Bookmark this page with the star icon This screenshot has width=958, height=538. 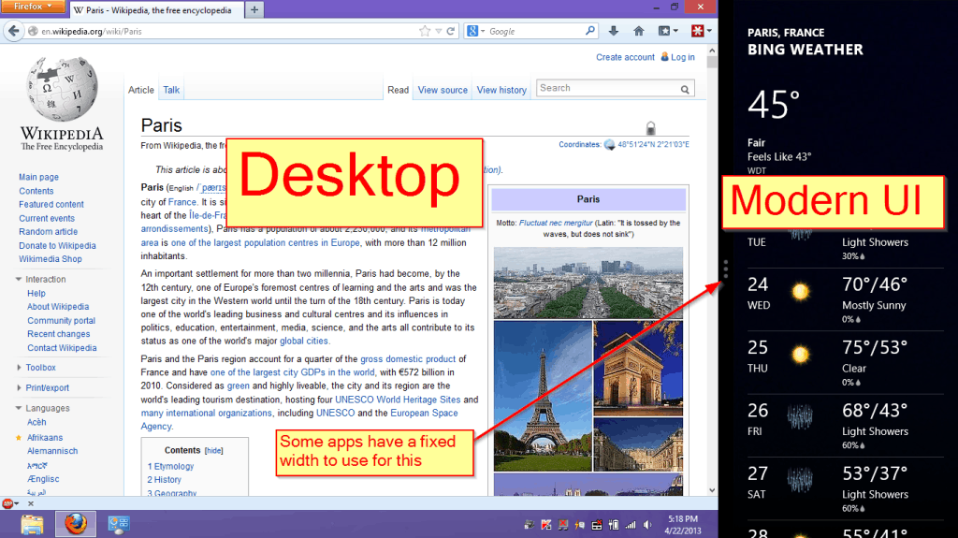pos(425,31)
